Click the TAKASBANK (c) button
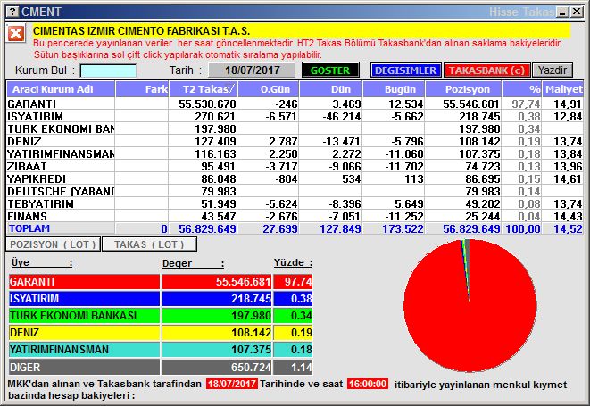The width and height of the screenshot is (590, 406). pos(486,70)
